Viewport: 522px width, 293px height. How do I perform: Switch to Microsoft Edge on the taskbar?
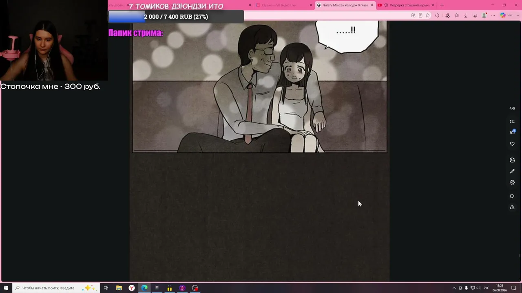144,288
